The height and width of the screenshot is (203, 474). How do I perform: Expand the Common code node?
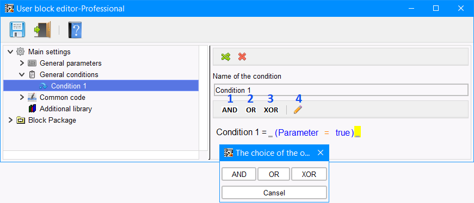pos(22,97)
